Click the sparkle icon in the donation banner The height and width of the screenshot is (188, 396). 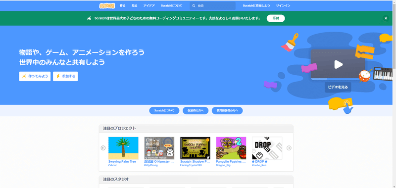click(89, 18)
